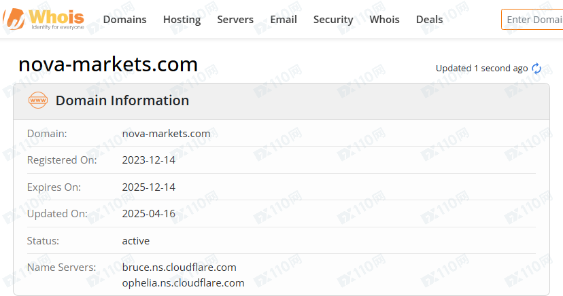Open the Whois menu item
The image size is (563, 296).
coord(385,20)
